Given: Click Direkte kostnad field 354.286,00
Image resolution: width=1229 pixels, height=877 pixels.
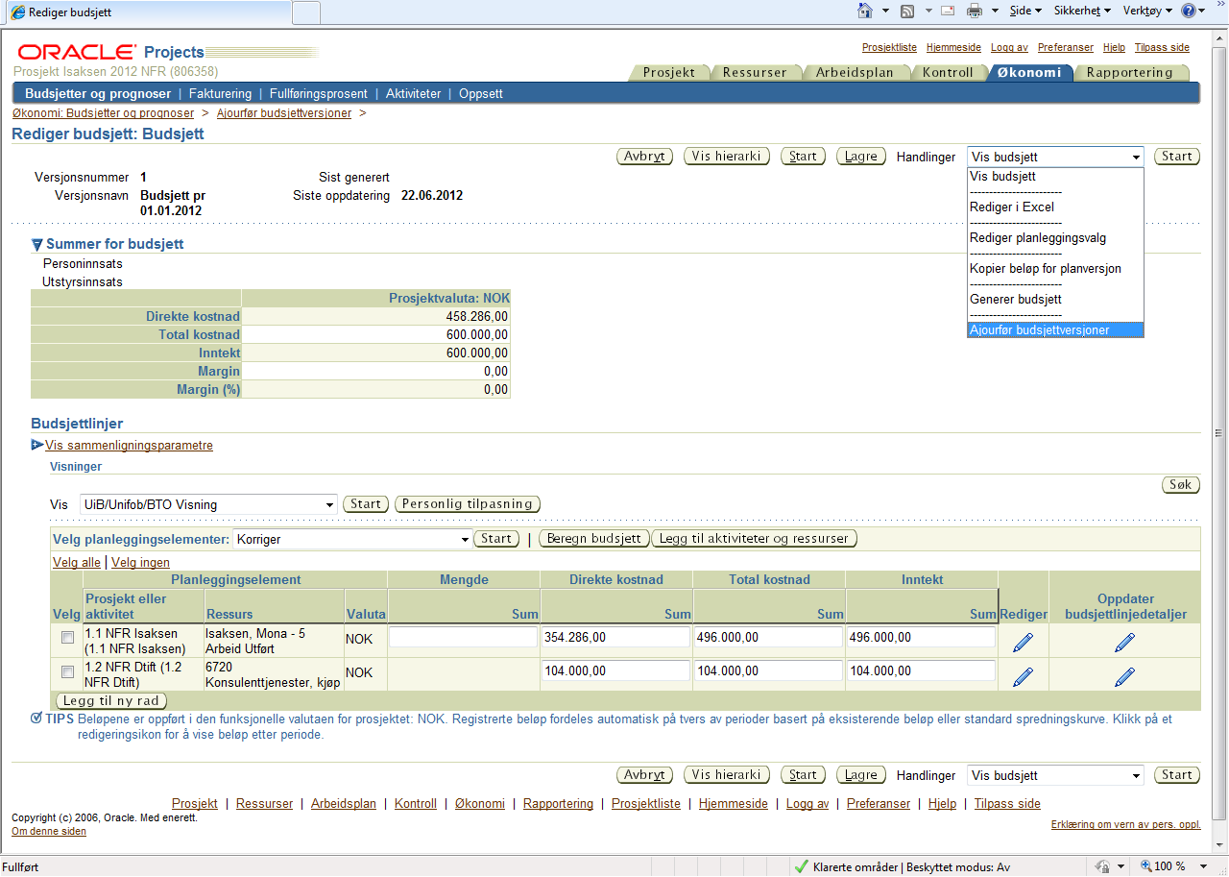Looking at the screenshot, I should coord(615,637).
